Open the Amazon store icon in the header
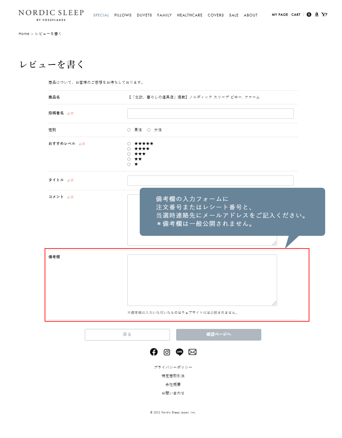342x438 pixels. pyautogui.click(x=317, y=15)
